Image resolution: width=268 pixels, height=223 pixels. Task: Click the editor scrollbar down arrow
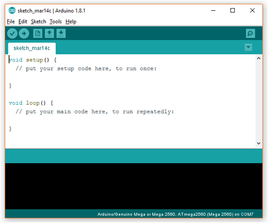(258, 143)
